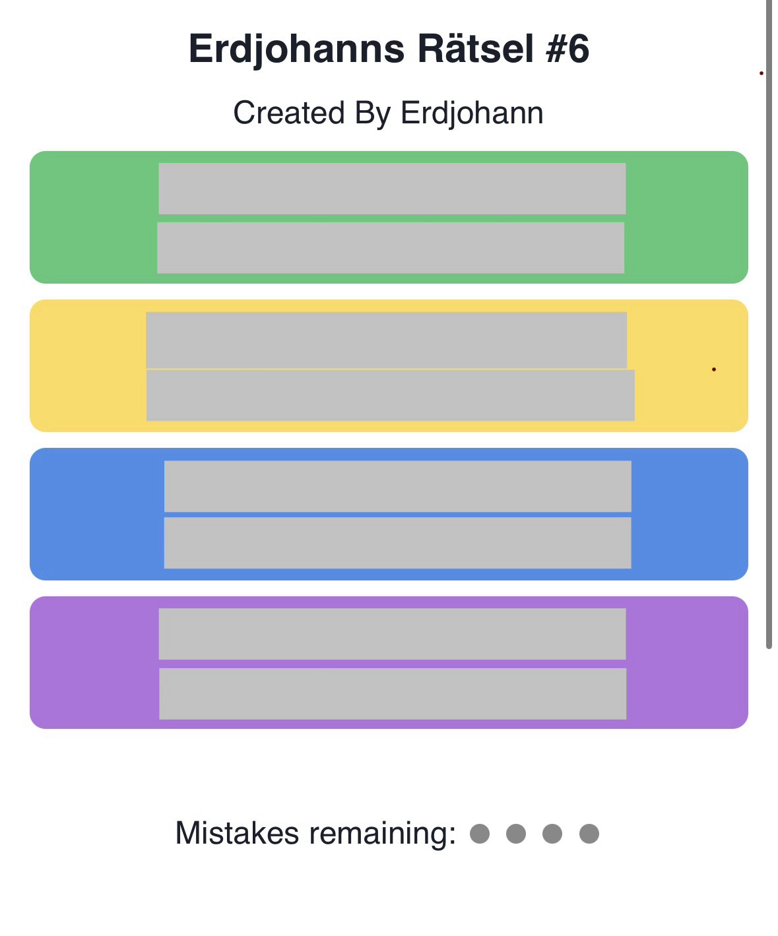
Task: Select the upper gray box in blue row
Action: pos(397,486)
